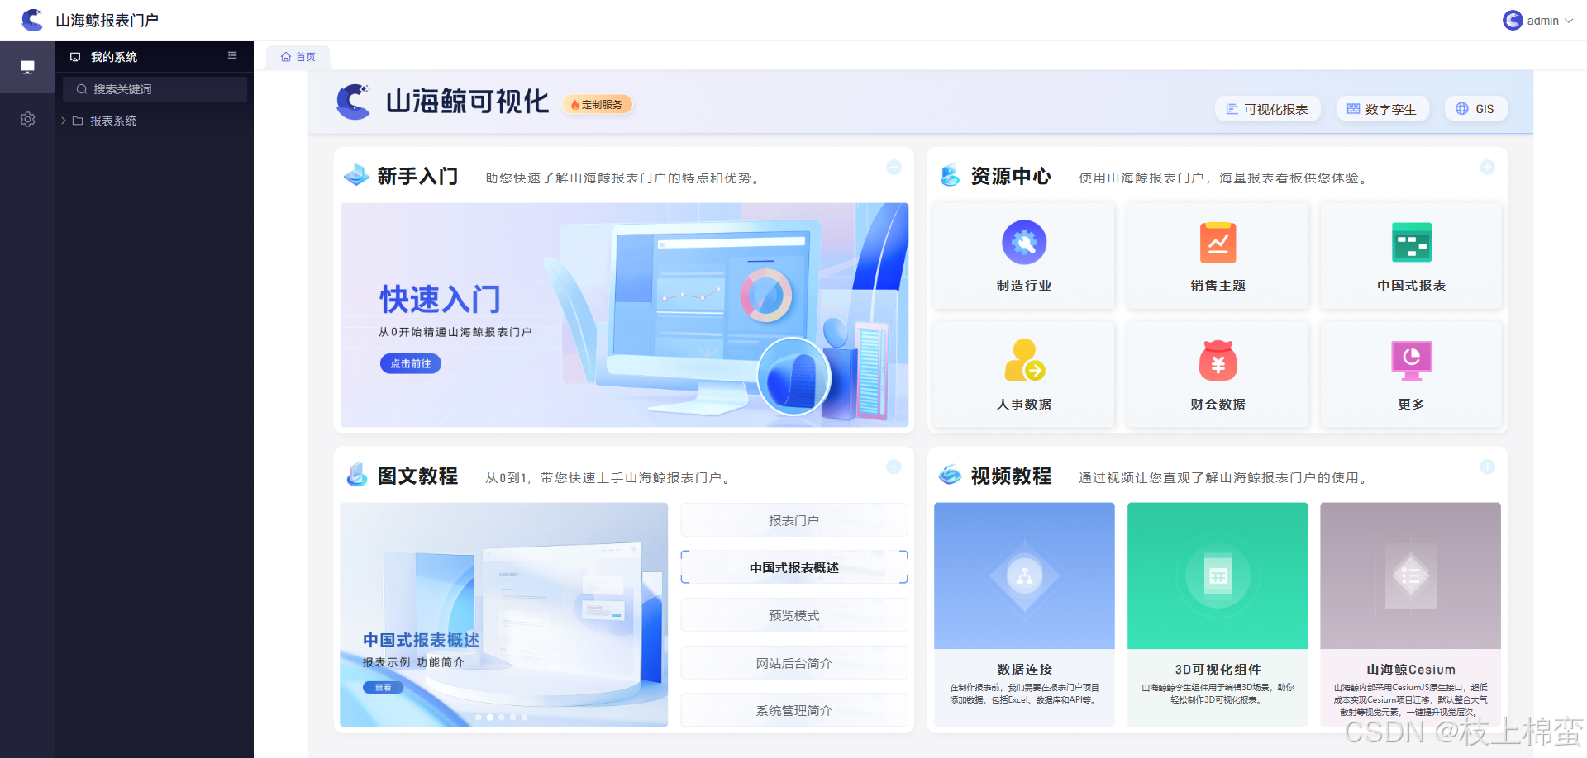Screen dimensions: 1587x758
Task: Click the plus icon in 资源中心 card
Action: click(1487, 168)
